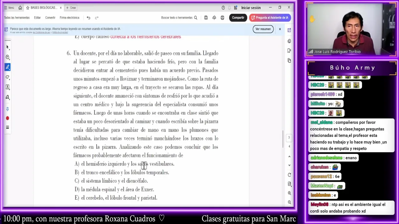Open the Editar menu
The image size is (399, 224).
tap(37, 18)
